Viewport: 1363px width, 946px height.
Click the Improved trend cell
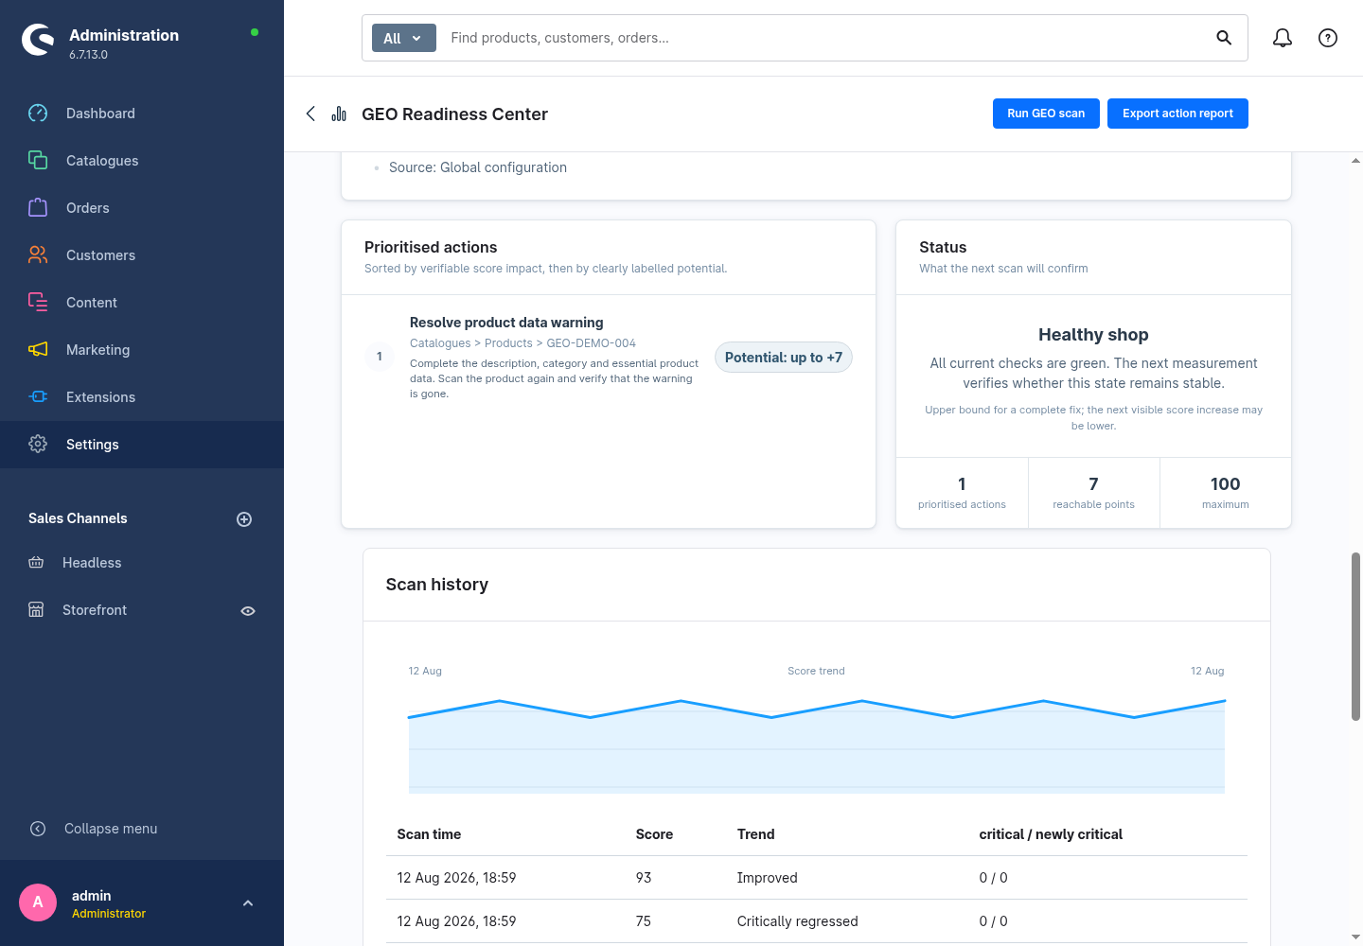click(768, 878)
